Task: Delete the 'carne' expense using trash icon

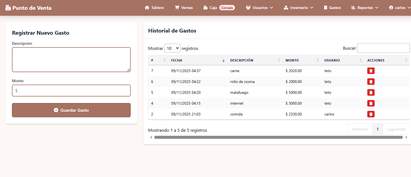Action: [x=371, y=71]
